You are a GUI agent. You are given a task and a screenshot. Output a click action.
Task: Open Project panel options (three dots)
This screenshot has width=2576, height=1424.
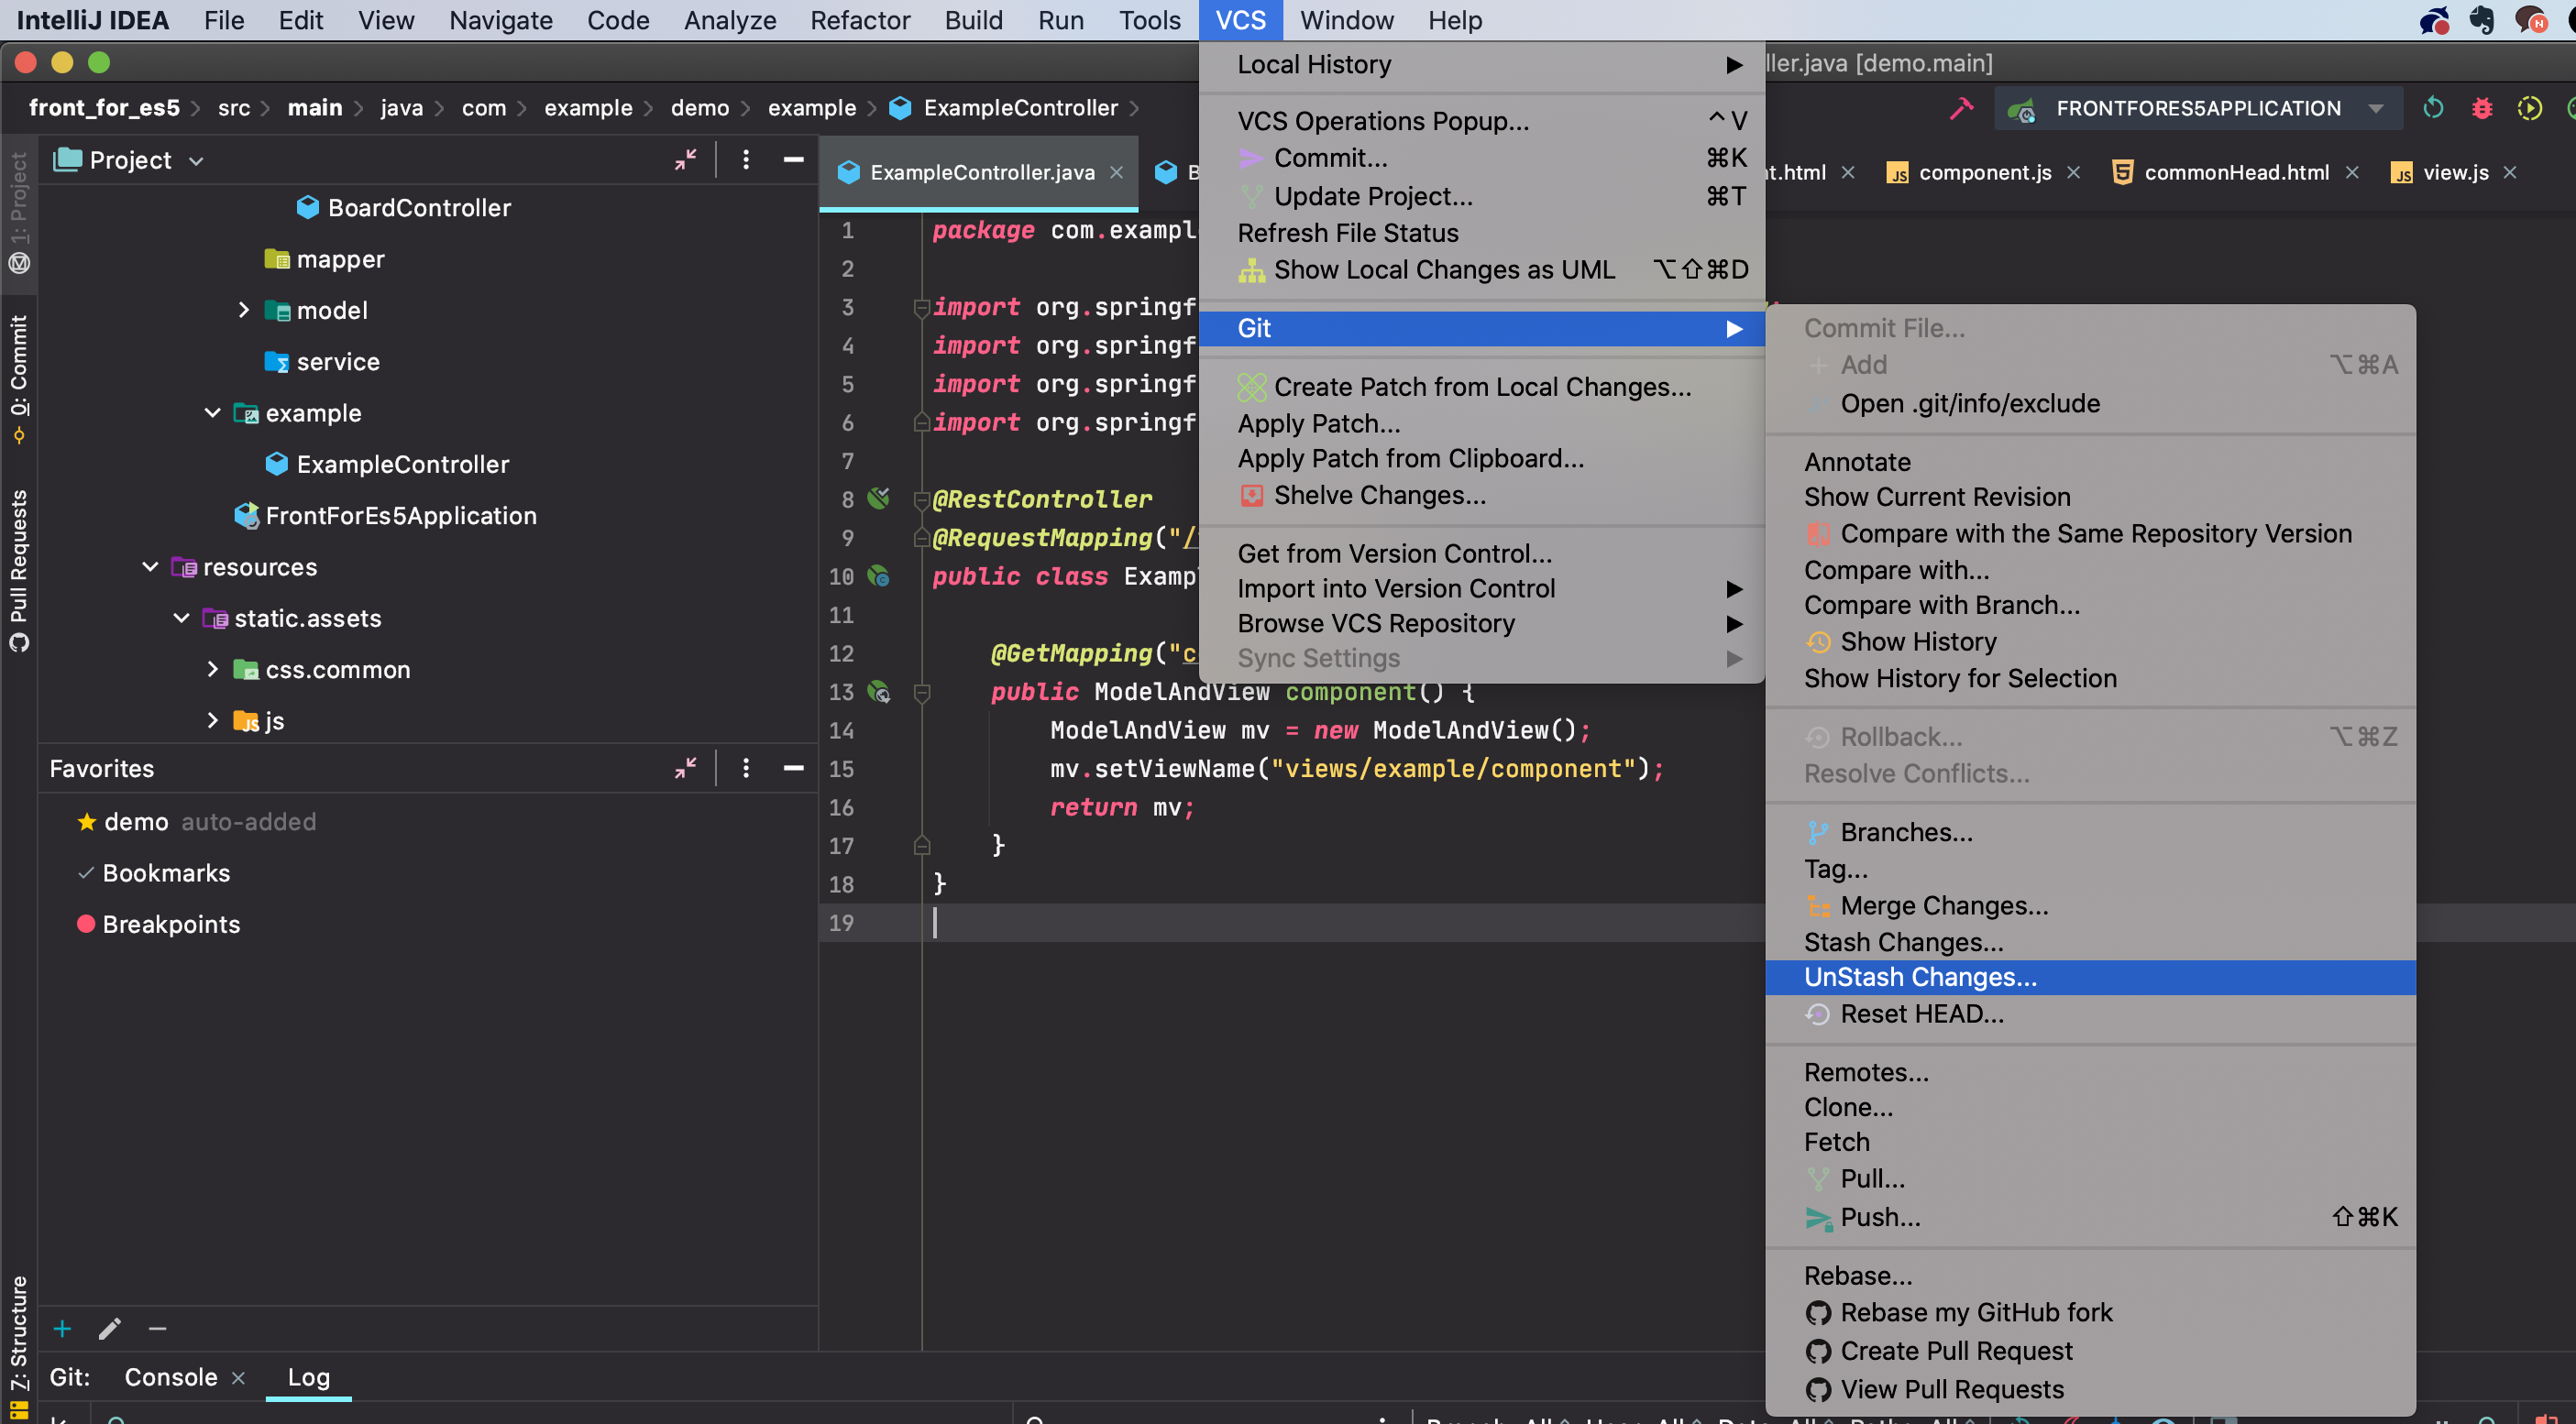coord(746,159)
